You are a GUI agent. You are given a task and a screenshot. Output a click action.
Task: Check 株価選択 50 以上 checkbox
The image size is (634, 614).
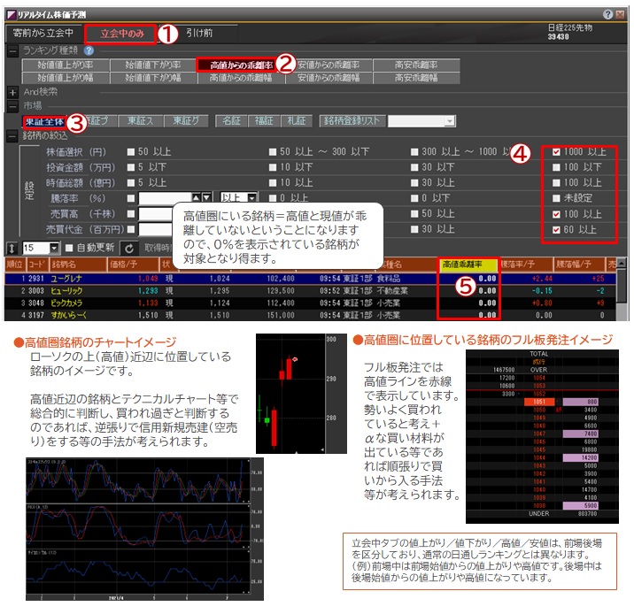pyautogui.click(x=131, y=152)
